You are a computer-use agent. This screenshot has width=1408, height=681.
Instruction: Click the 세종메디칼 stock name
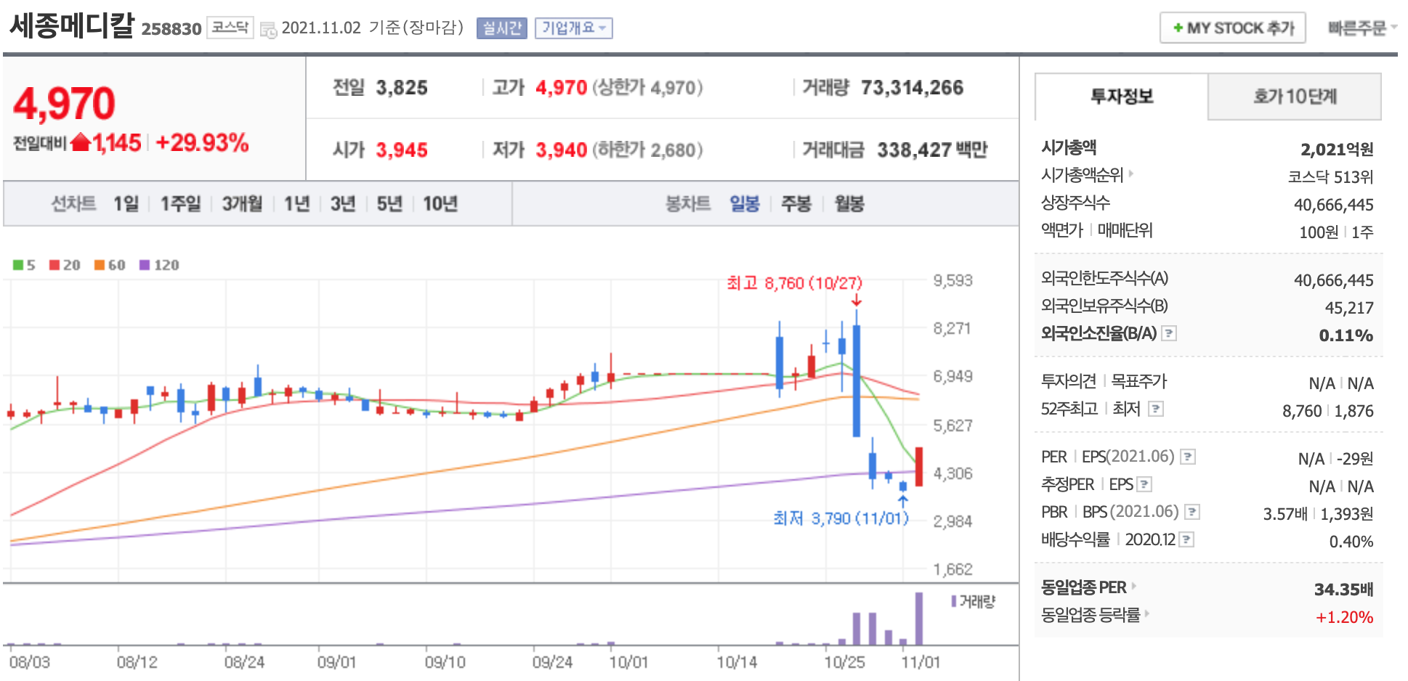point(71,26)
